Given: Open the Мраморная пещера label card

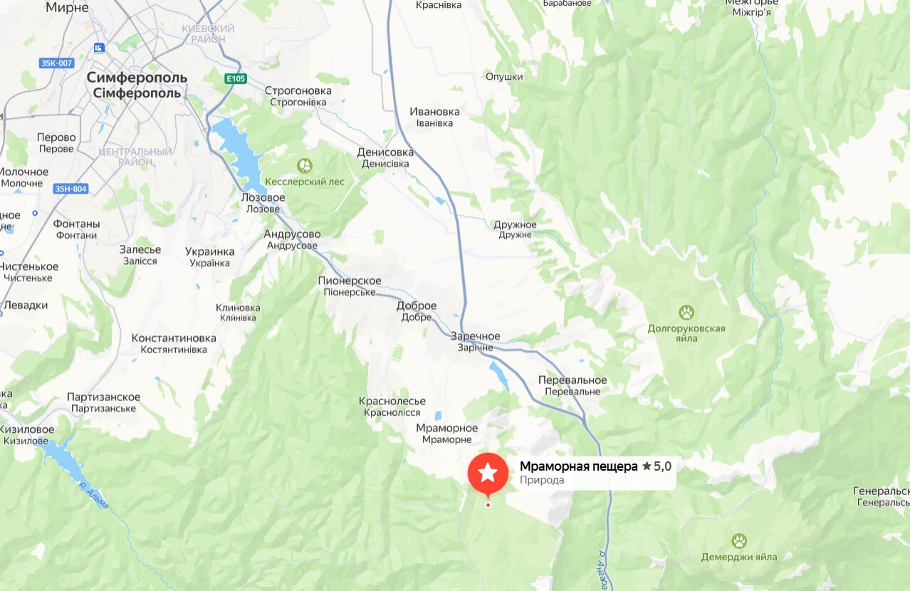Looking at the screenshot, I should tap(595, 473).
